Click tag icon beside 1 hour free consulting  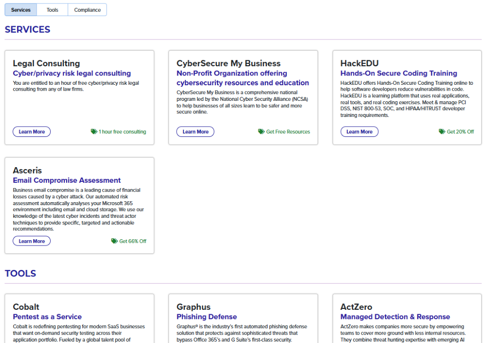(x=94, y=132)
